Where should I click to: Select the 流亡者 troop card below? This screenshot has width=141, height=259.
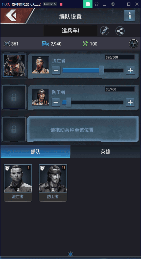[x=18, y=183]
